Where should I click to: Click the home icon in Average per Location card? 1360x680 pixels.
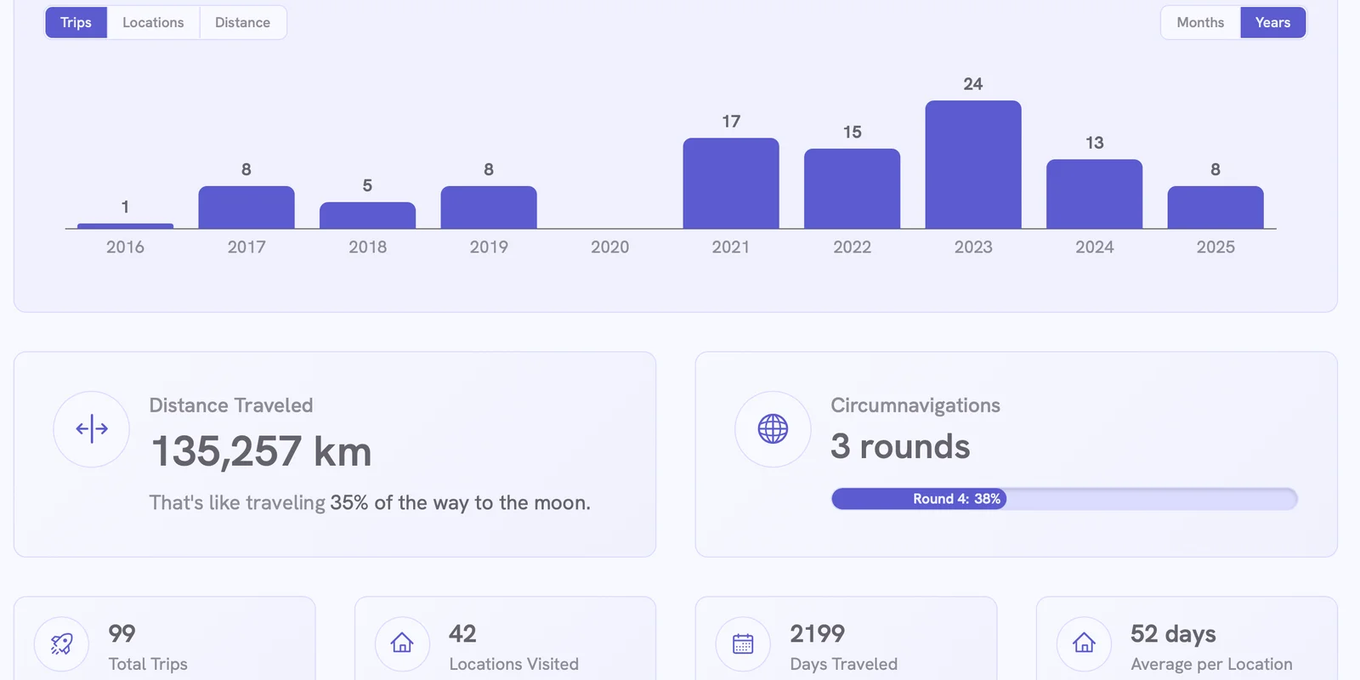[x=1084, y=643]
